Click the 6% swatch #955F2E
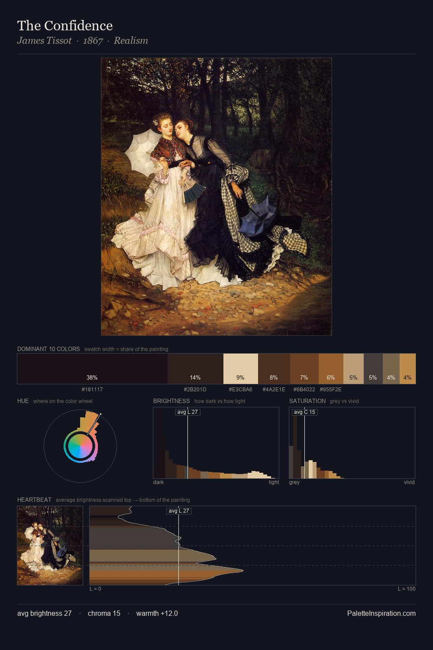The height and width of the screenshot is (650, 433). pos(331,369)
